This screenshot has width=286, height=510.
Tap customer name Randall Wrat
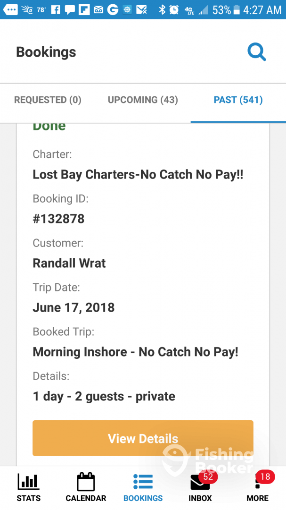[69, 263]
